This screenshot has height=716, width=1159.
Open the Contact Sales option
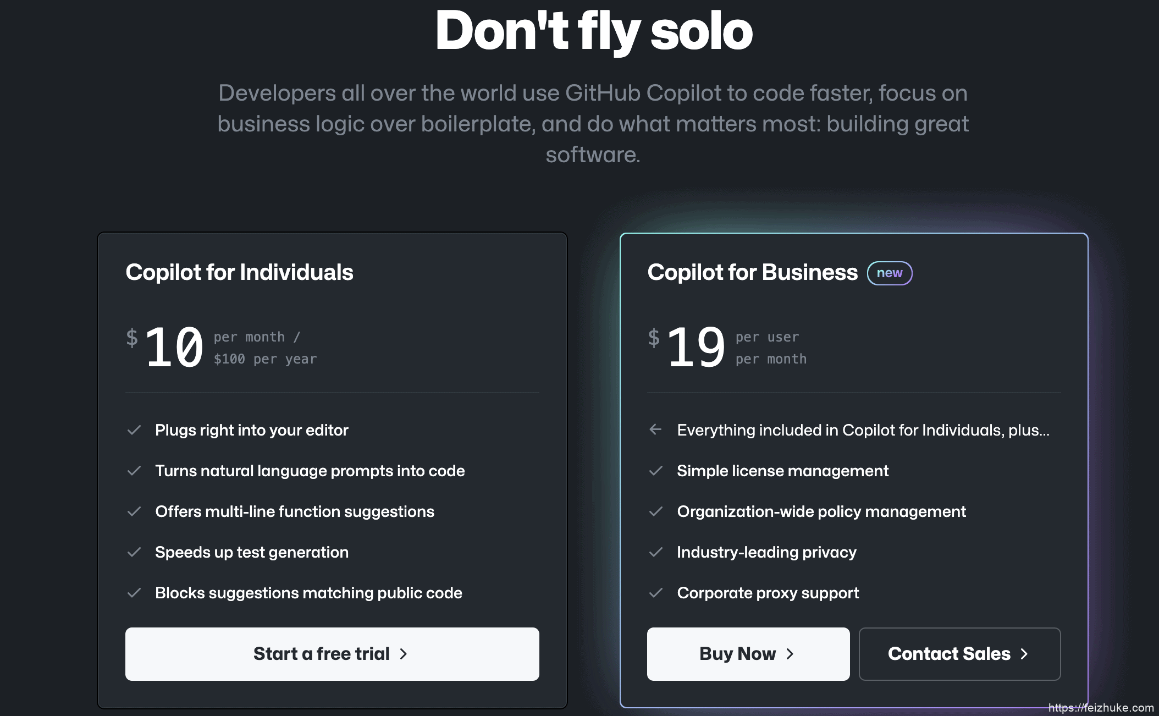click(960, 654)
